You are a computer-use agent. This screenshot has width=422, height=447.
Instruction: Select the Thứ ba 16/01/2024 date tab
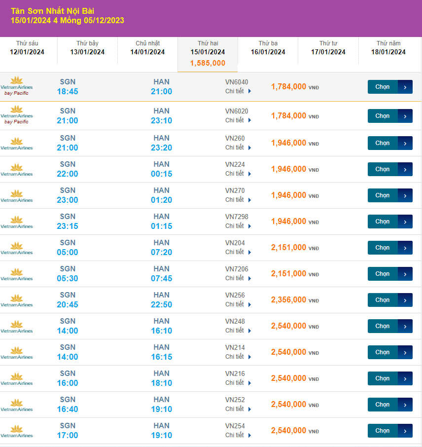[268, 48]
